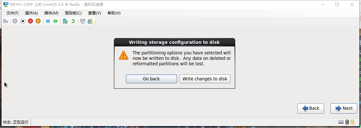Pause the virtual machine
Viewport: 361px width, 128px height.
pyautogui.click(x=48, y=21)
